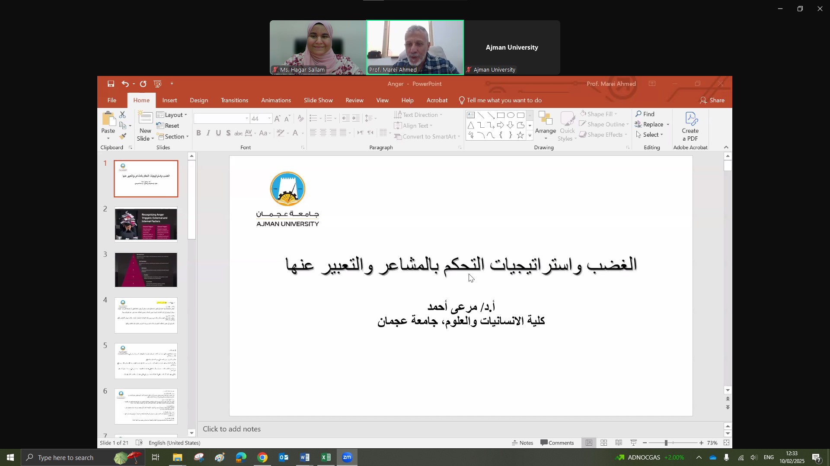Click the Format Painter brush icon
Viewport: 830px width, 466px height.
123,136
